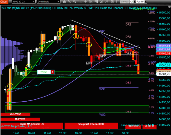Screen dimensions: 171x135
Task: Switch to the Chart tab
Action: 4,2
